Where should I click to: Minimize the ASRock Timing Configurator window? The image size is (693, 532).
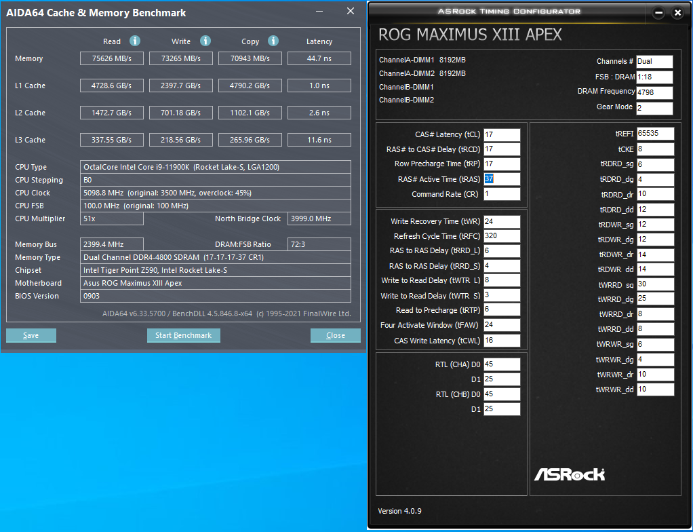click(x=658, y=13)
